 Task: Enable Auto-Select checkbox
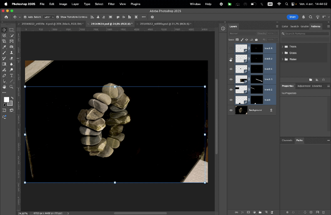click(x=25, y=17)
